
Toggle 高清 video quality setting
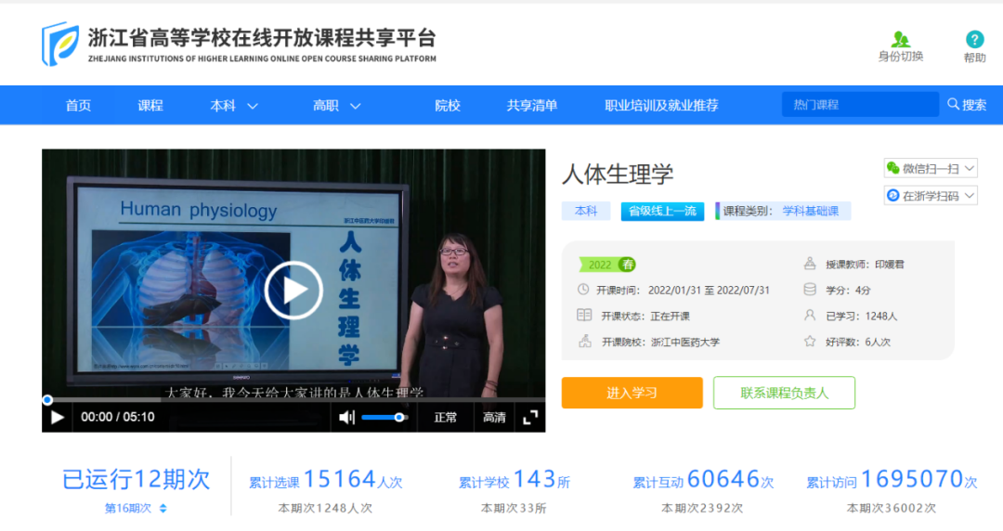(494, 418)
